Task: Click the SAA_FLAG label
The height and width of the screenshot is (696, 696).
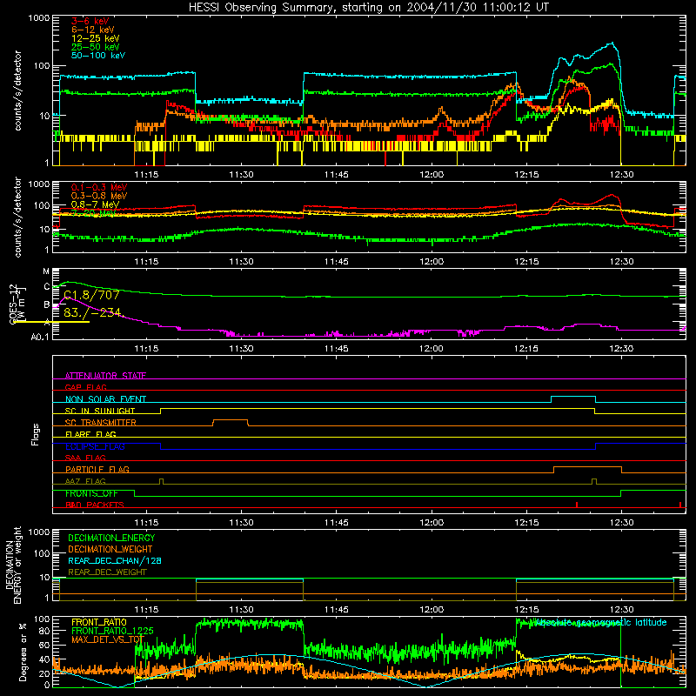Action: 85,458
